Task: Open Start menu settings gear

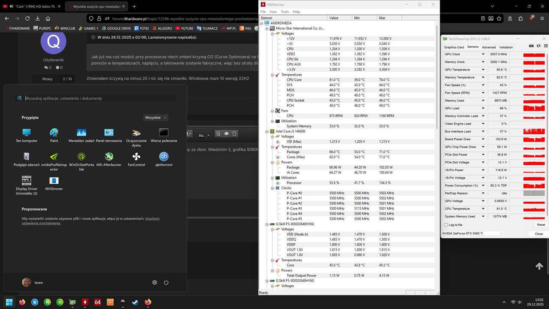Action: (x=154, y=282)
